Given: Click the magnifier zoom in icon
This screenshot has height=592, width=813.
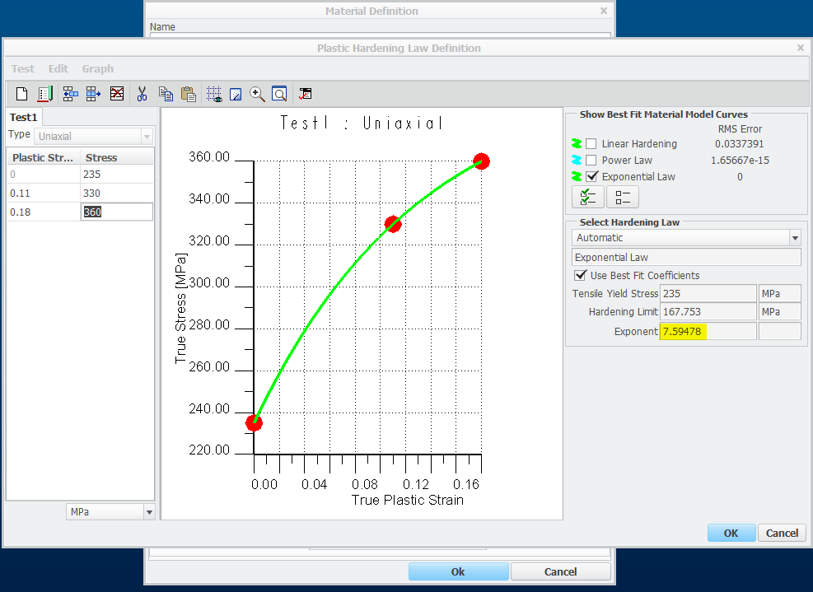Looking at the screenshot, I should [258, 94].
